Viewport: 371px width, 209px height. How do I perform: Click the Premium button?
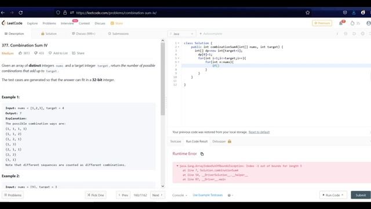pyautogui.click(x=322, y=23)
